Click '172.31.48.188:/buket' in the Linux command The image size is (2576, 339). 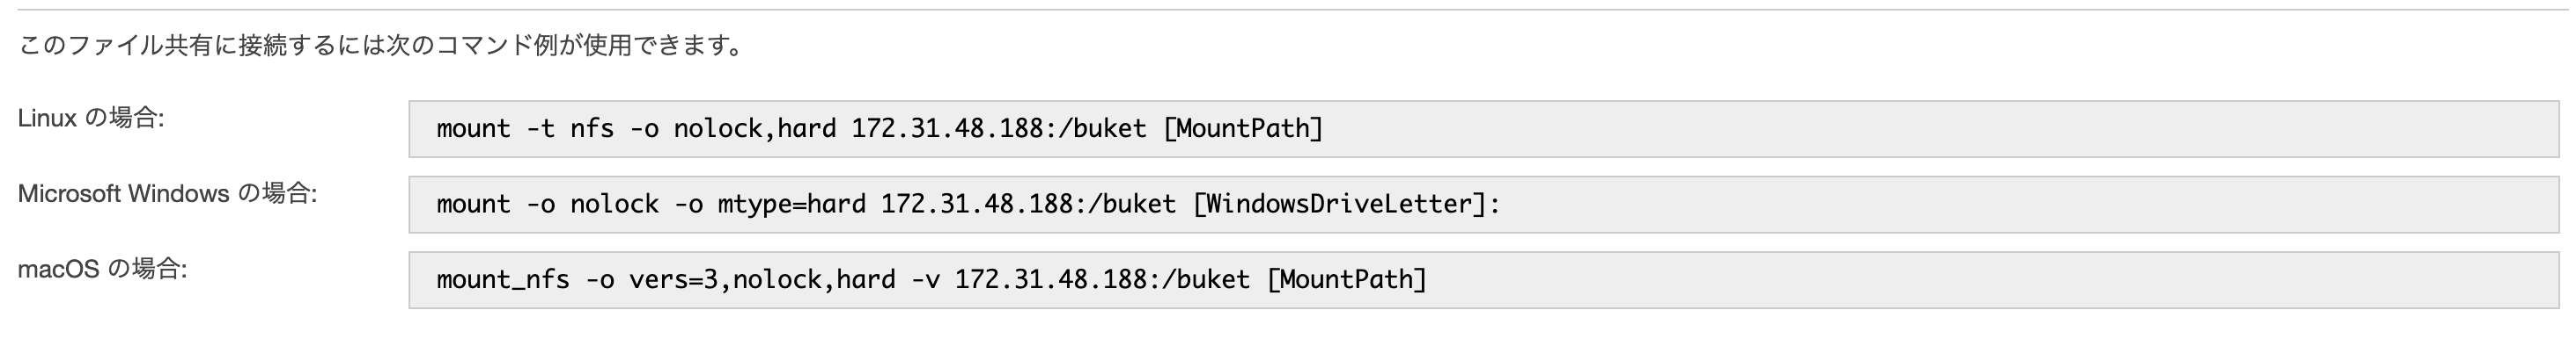coord(999,128)
